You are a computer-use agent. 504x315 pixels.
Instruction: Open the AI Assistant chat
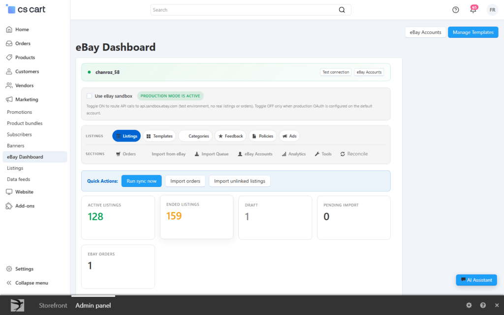pos(476,280)
